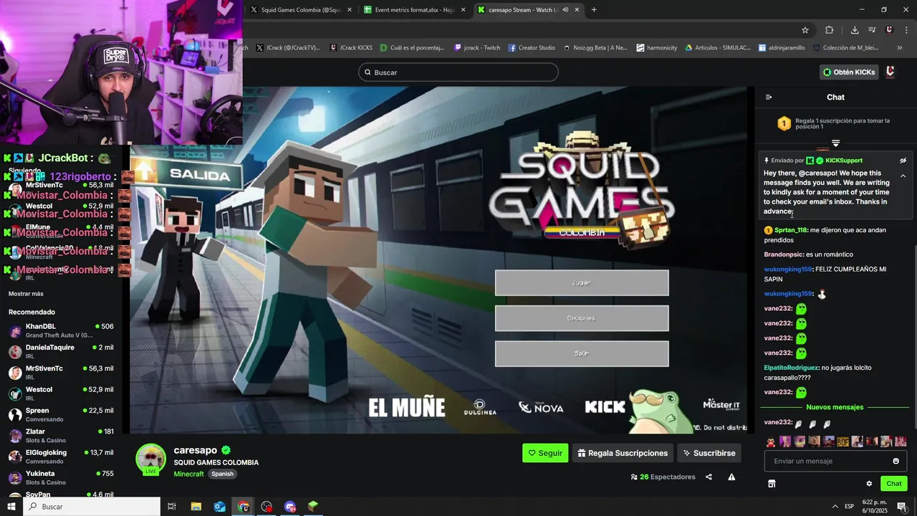
Task: Click Obtén KICKs button
Action: coord(849,72)
